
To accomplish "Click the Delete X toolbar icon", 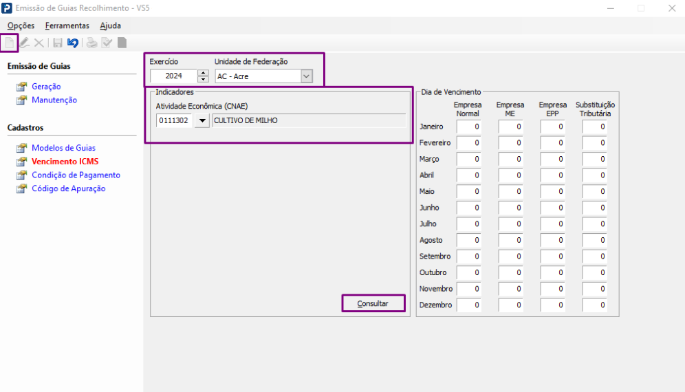I will click(39, 43).
